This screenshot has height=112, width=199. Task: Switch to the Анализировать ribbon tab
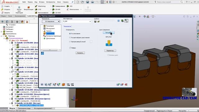[20, 16]
